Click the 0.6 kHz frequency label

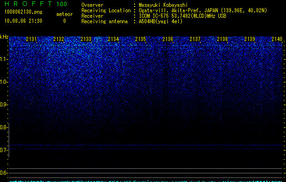tap(4, 173)
